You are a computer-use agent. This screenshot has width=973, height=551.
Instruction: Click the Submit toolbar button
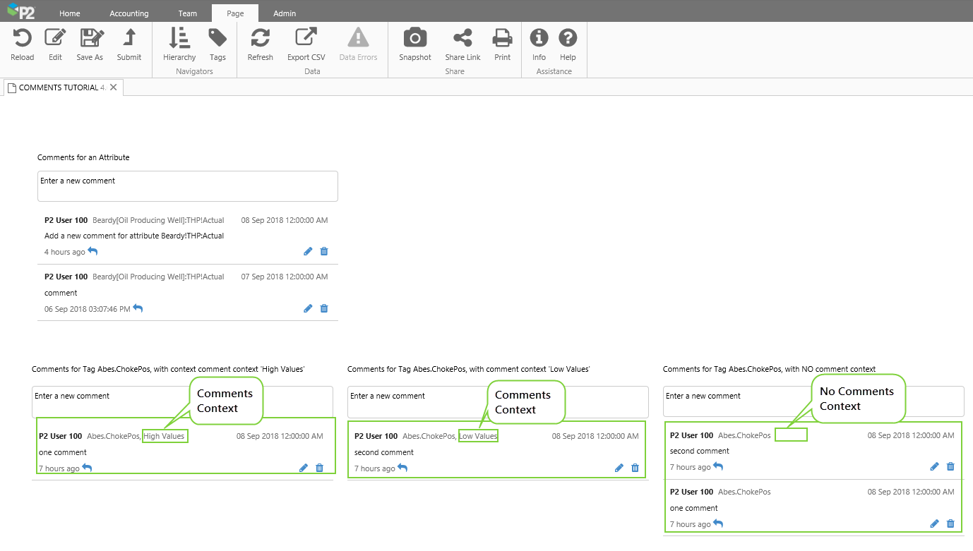click(129, 39)
